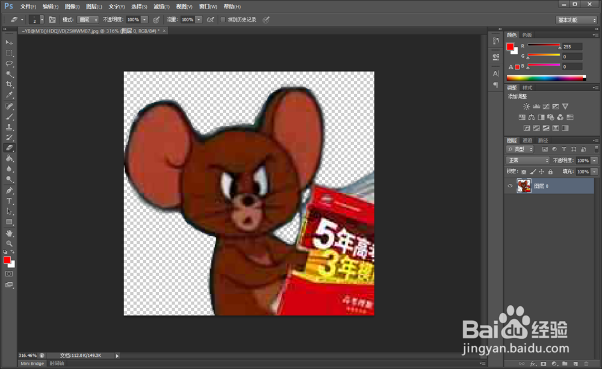Click the foreground color swatch in Color panel
Image resolution: width=602 pixels, height=369 pixels.
(x=510, y=47)
